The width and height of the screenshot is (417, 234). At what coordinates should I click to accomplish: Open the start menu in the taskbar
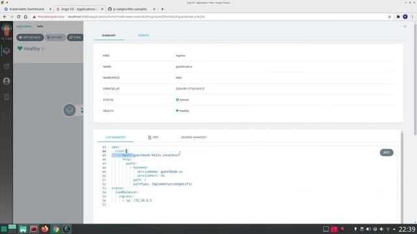point(3,229)
